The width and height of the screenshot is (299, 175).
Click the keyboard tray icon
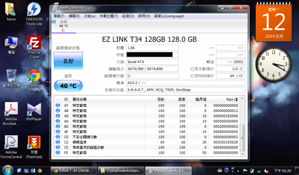pyautogui.click(x=220, y=170)
